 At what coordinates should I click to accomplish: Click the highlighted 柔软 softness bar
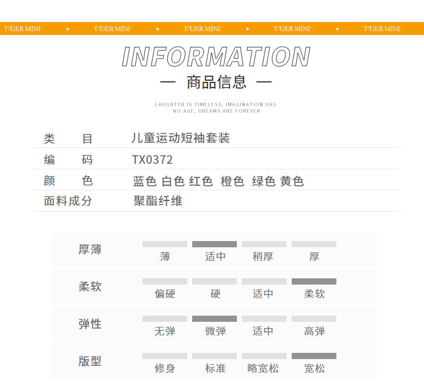[314, 282]
